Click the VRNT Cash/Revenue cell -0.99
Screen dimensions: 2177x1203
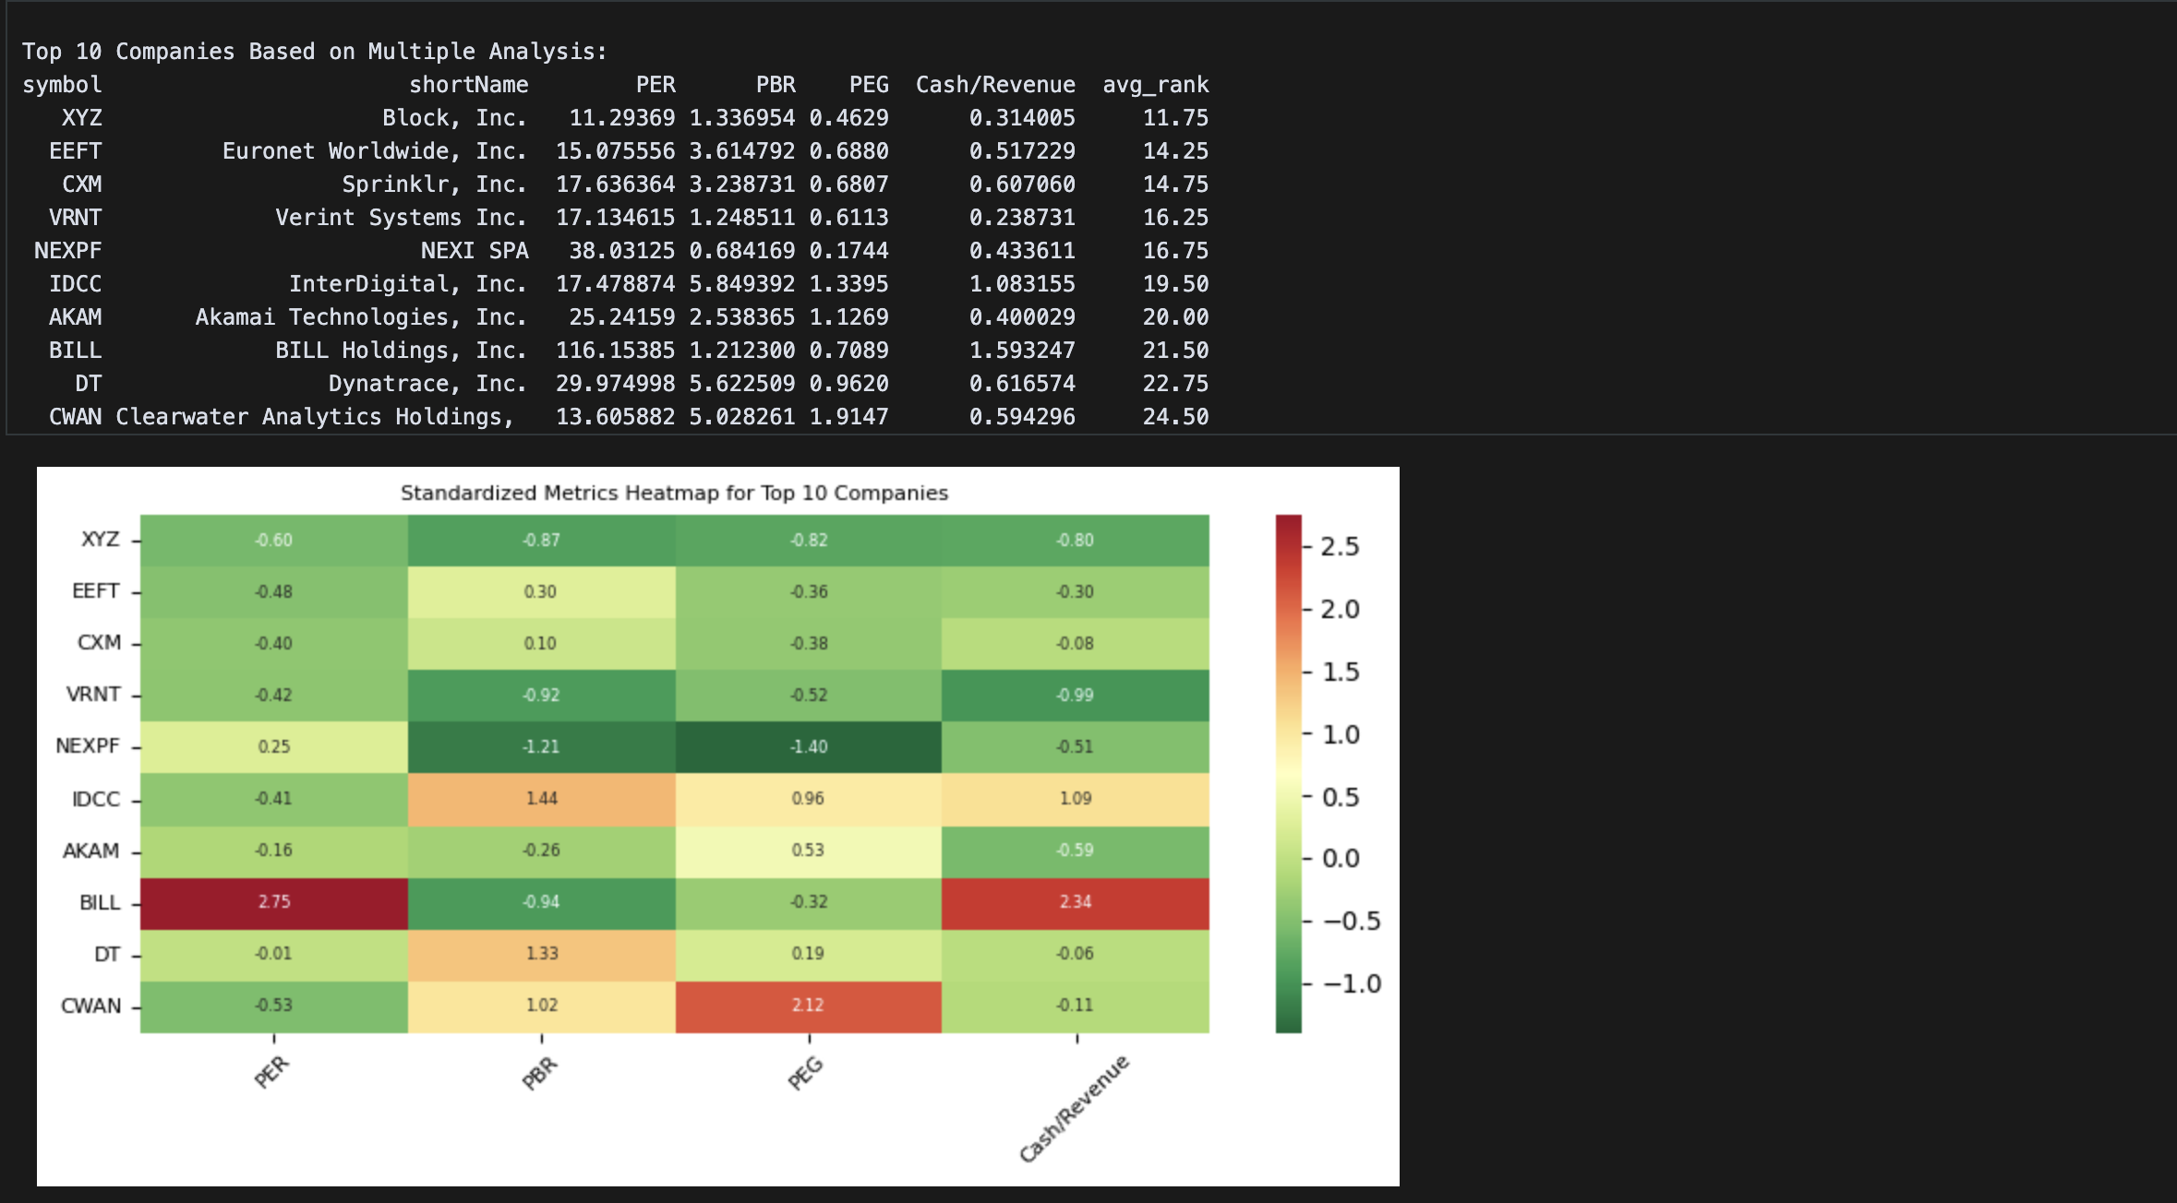point(1075,696)
